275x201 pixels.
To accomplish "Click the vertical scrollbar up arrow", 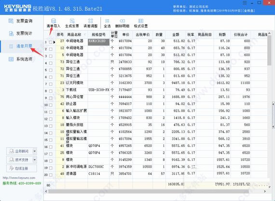I will pos(269,33).
